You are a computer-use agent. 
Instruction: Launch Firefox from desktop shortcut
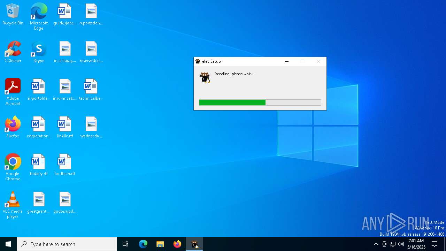[13, 128]
